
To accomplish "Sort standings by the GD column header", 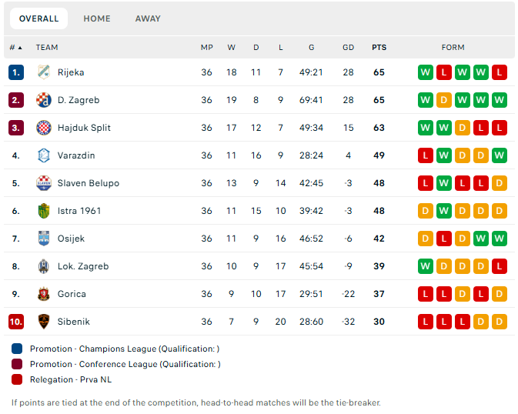I will pos(348,48).
